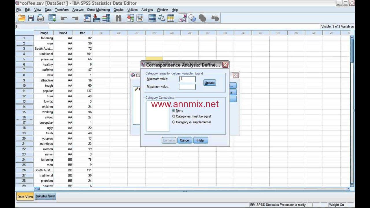
Task: Open the Window menu
Action: pyautogui.click(x=162, y=10)
